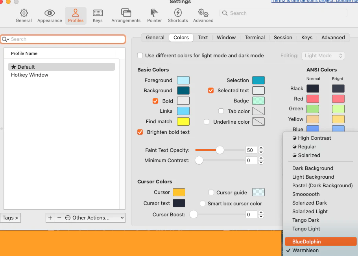Click the minus icon to remove profile

59,218
